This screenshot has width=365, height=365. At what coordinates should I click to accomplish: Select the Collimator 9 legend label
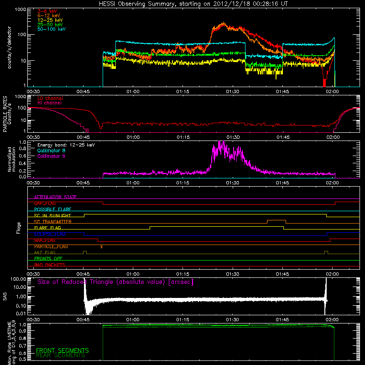(51, 156)
